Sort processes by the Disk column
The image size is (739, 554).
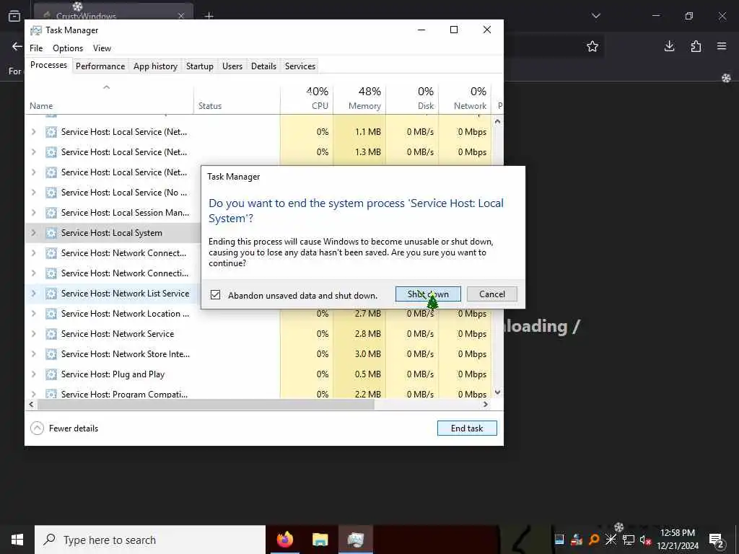pos(412,98)
